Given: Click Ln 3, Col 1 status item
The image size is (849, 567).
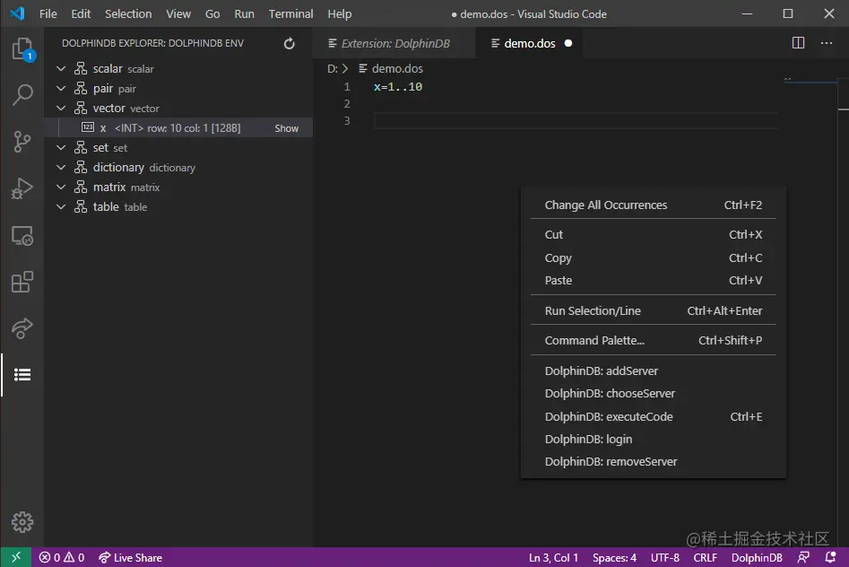Looking at the screenshot, I should click(553, 557).
